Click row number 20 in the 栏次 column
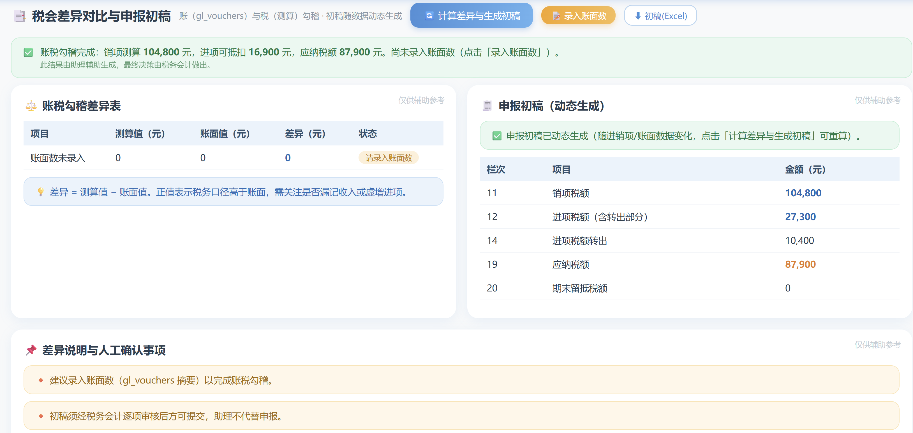913x433 pixels. 492,288
